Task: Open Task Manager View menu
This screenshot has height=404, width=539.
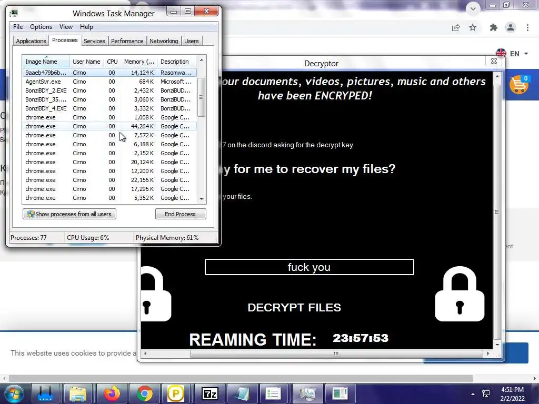Action: (x=66, y=27)
